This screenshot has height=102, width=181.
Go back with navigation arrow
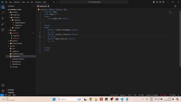(x=54, y=2)
